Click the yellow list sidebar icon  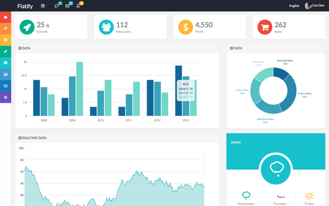(5, 40)
